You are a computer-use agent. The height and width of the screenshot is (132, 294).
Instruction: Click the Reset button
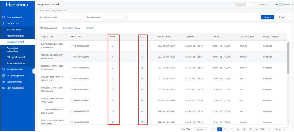[282, 17]
